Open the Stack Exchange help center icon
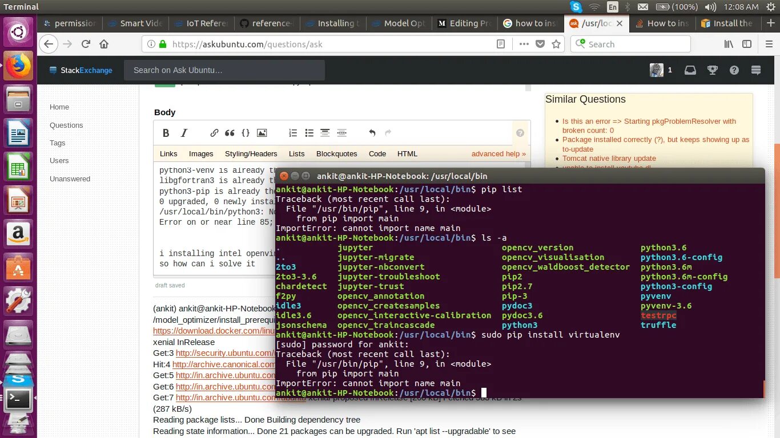780x438 pixels. pyautogui.click(x=734, y=70)
